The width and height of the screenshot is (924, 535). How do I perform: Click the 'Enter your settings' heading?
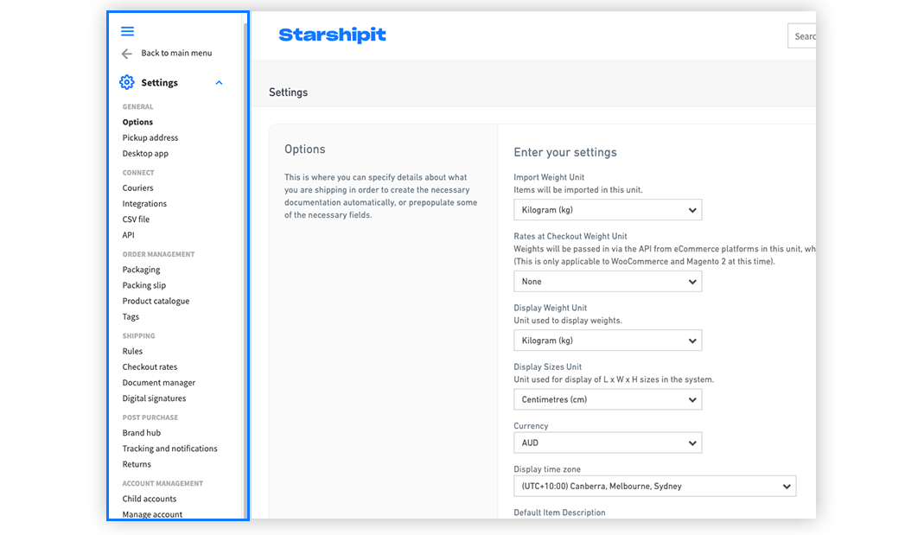(565, 153)
